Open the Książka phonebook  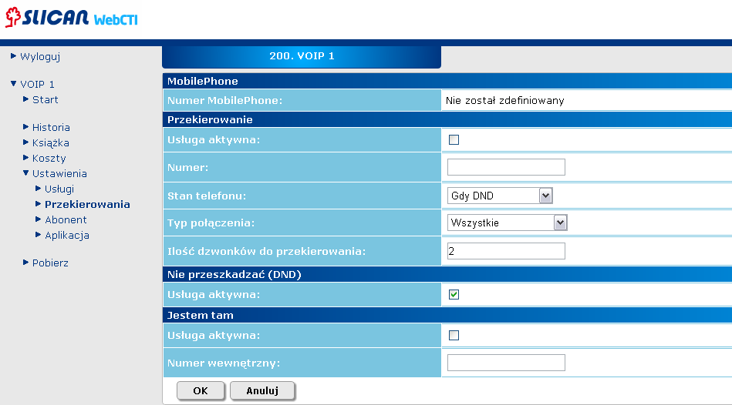click(x=50, y=142)
